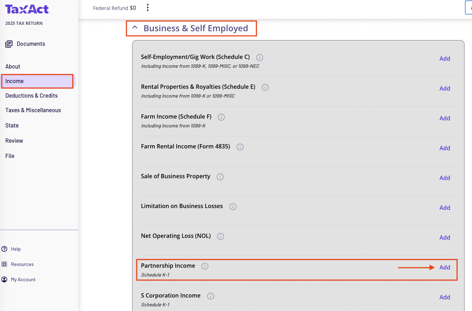Click the Federal Refund $0 display
This screenshot has height=311, width=472.
click(x=114, y=7)
